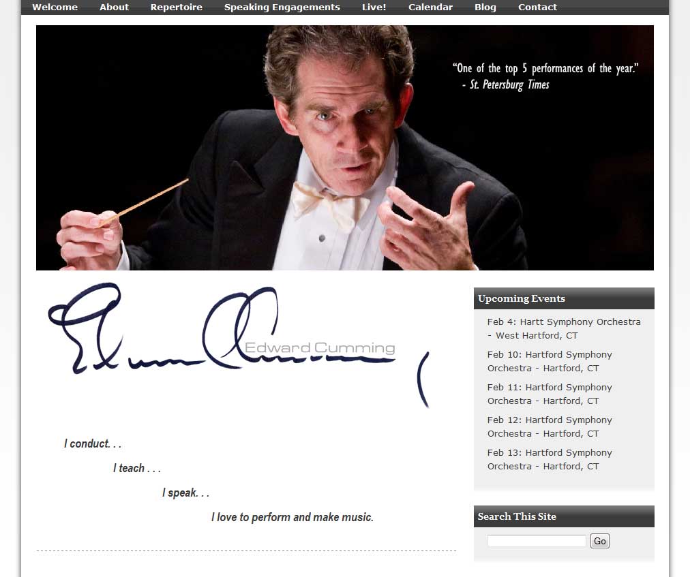This screenshot has height=577, width=690.
Task: Go to the About page
Action: 114,7
